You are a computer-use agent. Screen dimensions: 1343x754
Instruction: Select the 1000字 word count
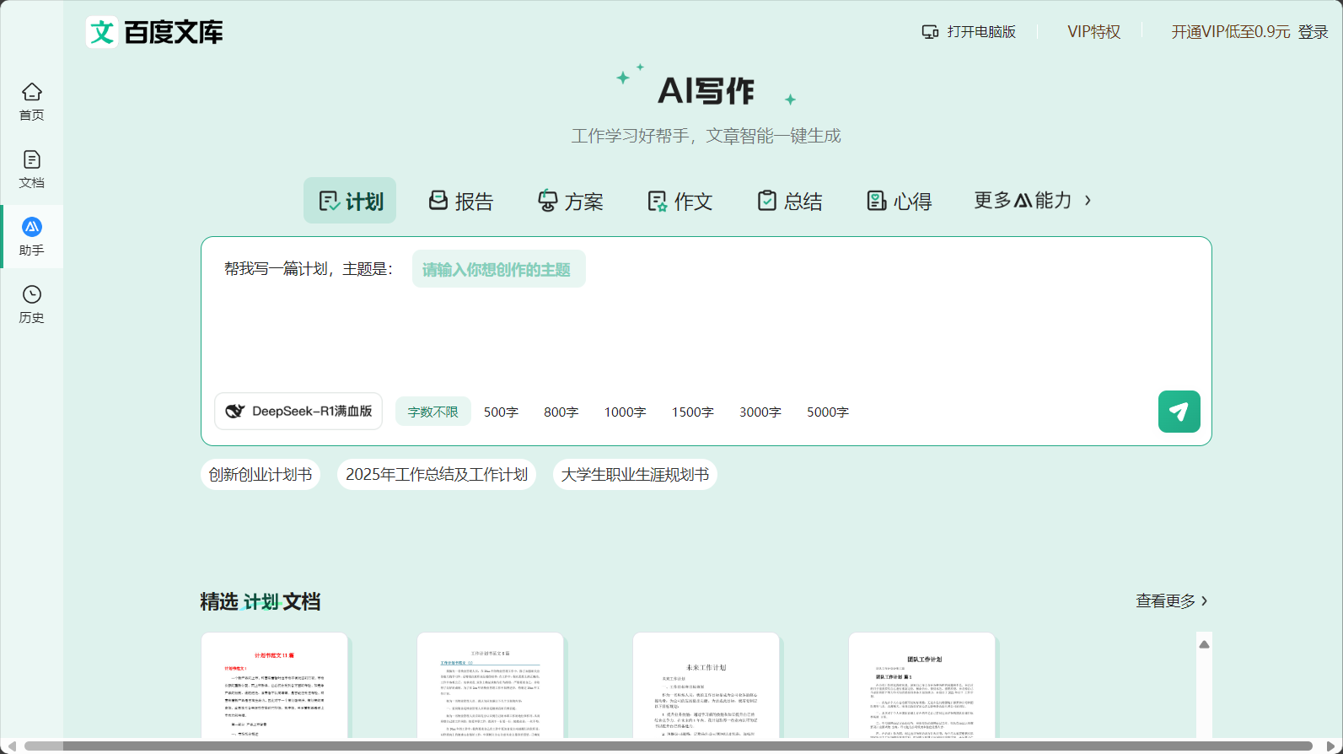[625, 412]
